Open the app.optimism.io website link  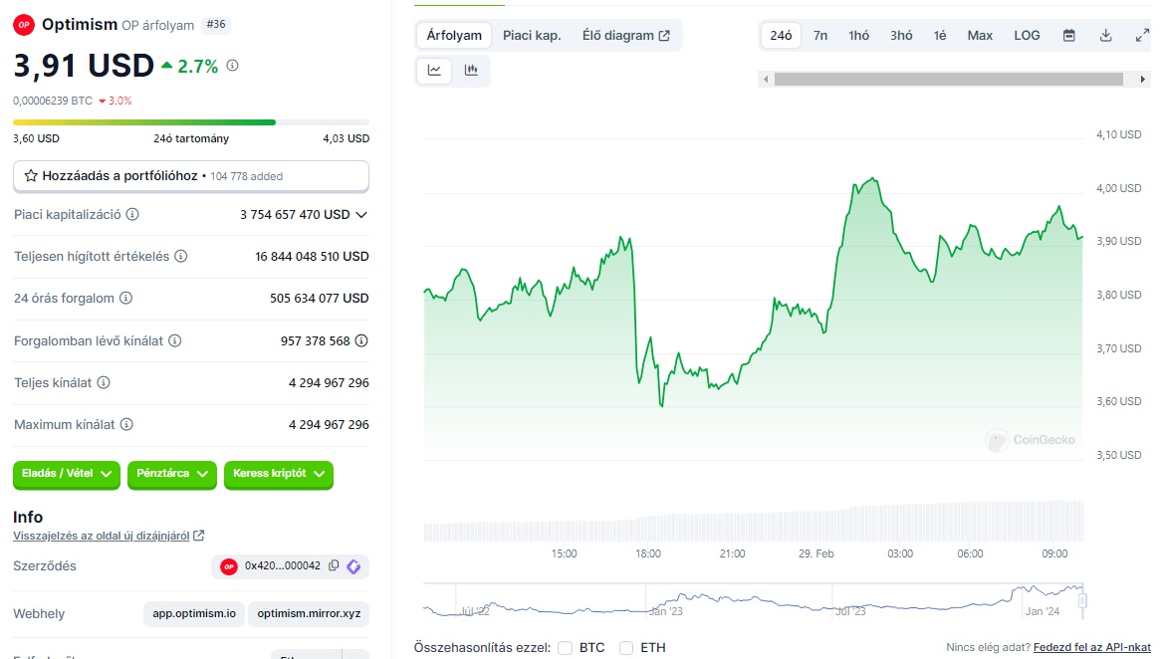pos(194,614)
